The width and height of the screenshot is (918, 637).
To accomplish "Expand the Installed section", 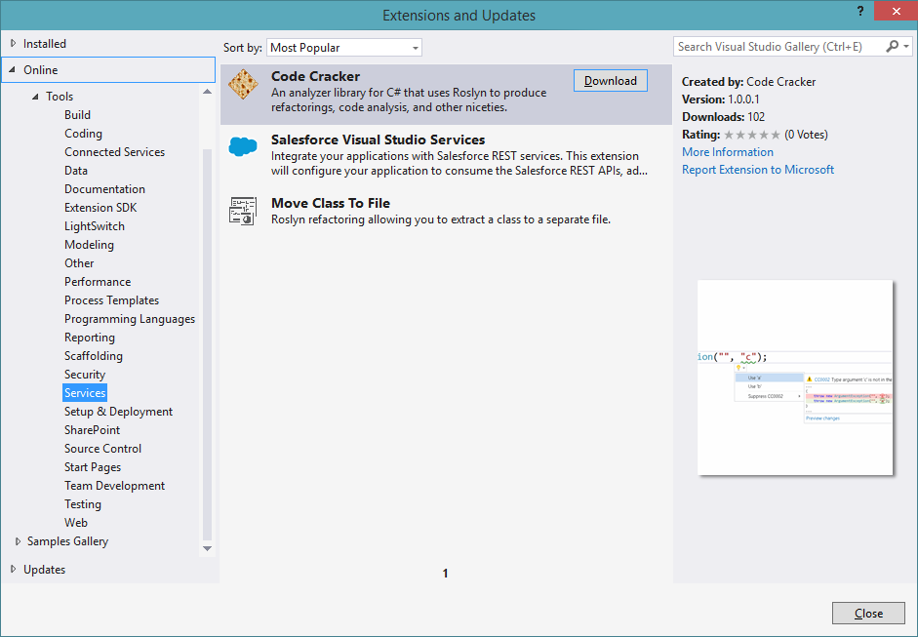I will coord(14,44).
